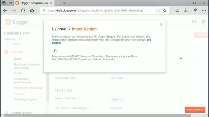Add this page to favorites star

pos(165,11)
